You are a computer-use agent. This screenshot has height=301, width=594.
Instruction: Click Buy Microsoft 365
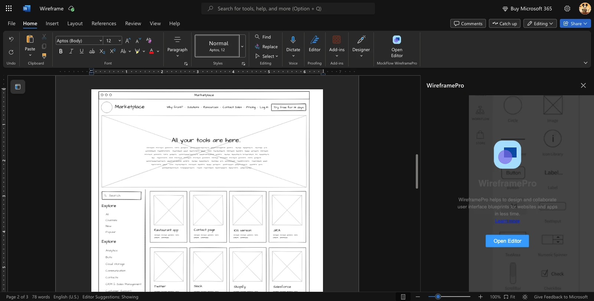point(527,9)
